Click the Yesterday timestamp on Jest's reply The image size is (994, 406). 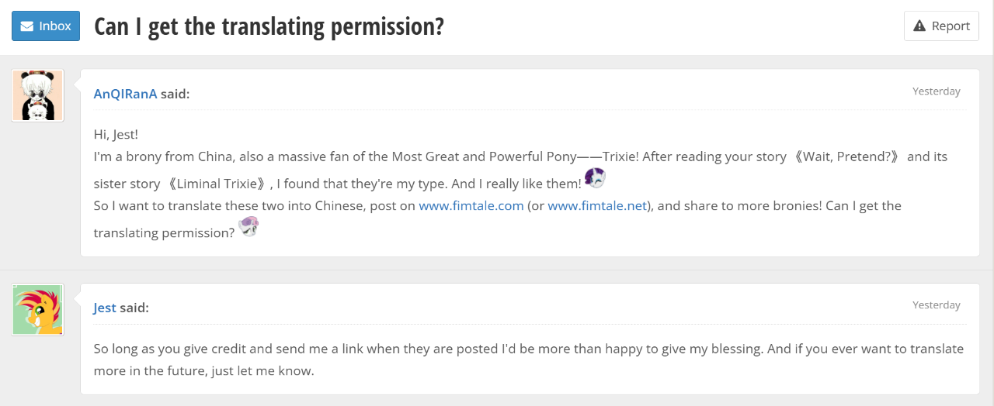click(x=936, y=304)
